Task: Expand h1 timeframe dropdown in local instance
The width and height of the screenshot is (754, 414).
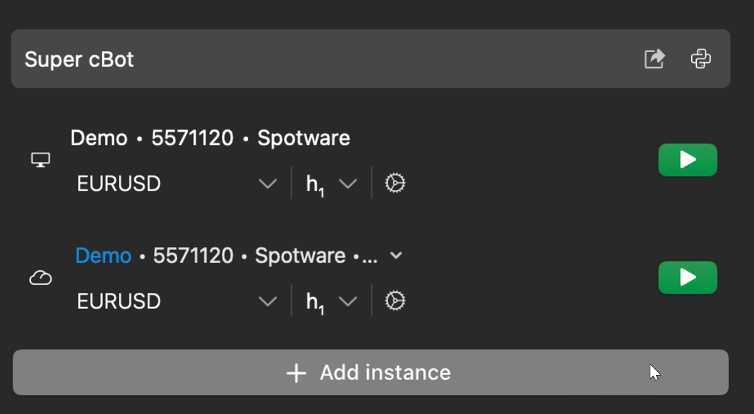Action: tap(347, 183)
